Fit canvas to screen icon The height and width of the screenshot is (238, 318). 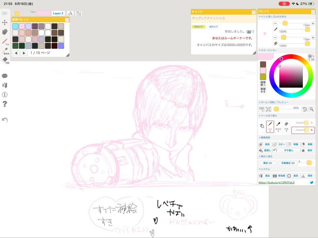(x=268, y=109)
